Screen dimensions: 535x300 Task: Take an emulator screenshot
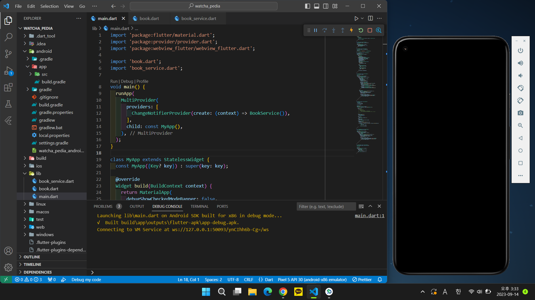[x=521, y=113]
